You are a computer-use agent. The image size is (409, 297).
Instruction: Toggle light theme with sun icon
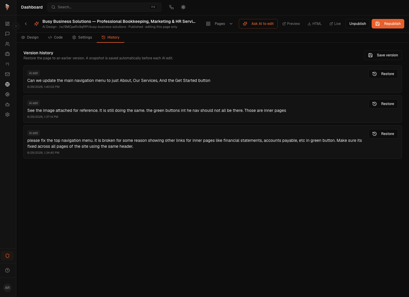pyautogui.click(x=183, y=7)
